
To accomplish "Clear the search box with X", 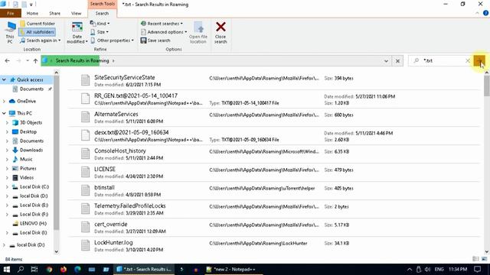I will 468,61.
